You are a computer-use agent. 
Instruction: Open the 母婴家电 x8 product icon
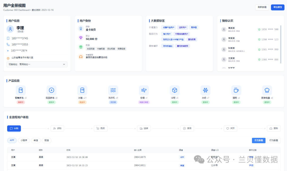click(52, 90)
